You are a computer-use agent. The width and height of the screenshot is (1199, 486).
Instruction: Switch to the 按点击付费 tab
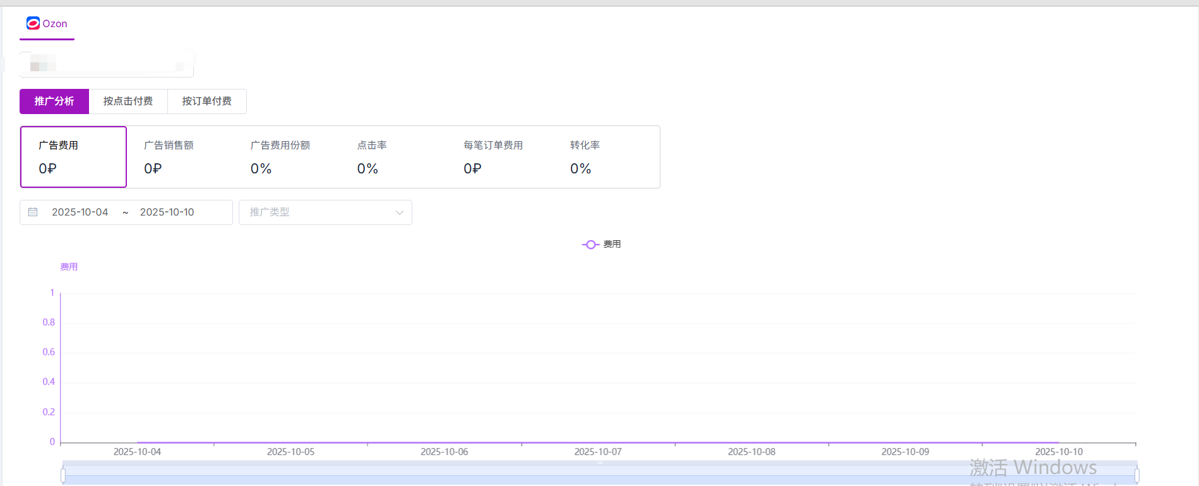(128, 101)
